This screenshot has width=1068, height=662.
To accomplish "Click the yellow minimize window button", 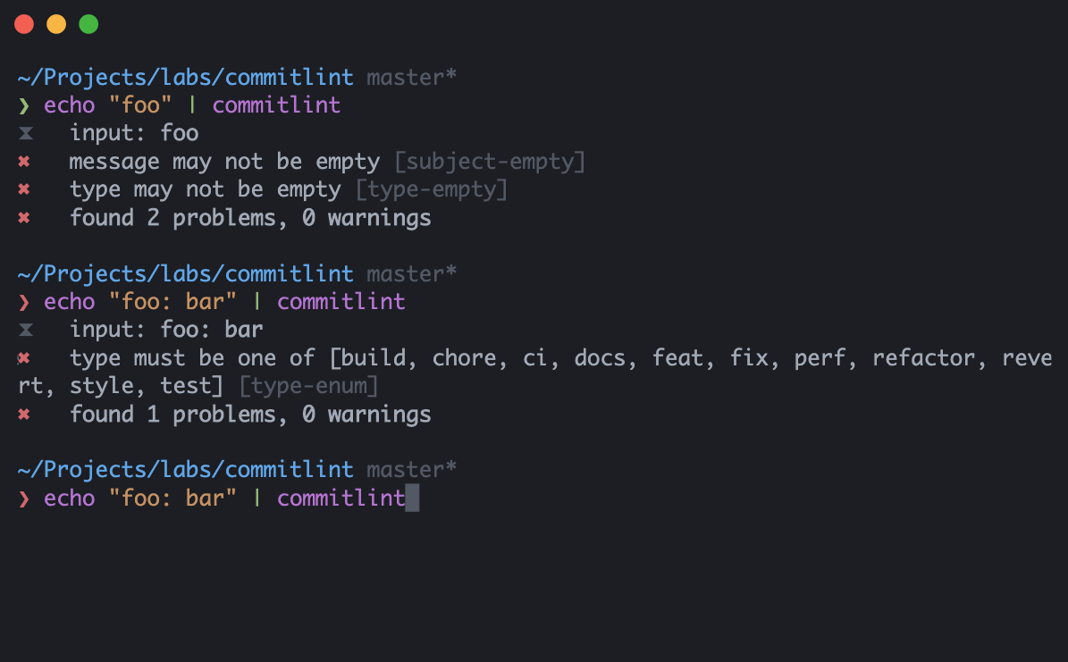I will (x=56, y=25).
